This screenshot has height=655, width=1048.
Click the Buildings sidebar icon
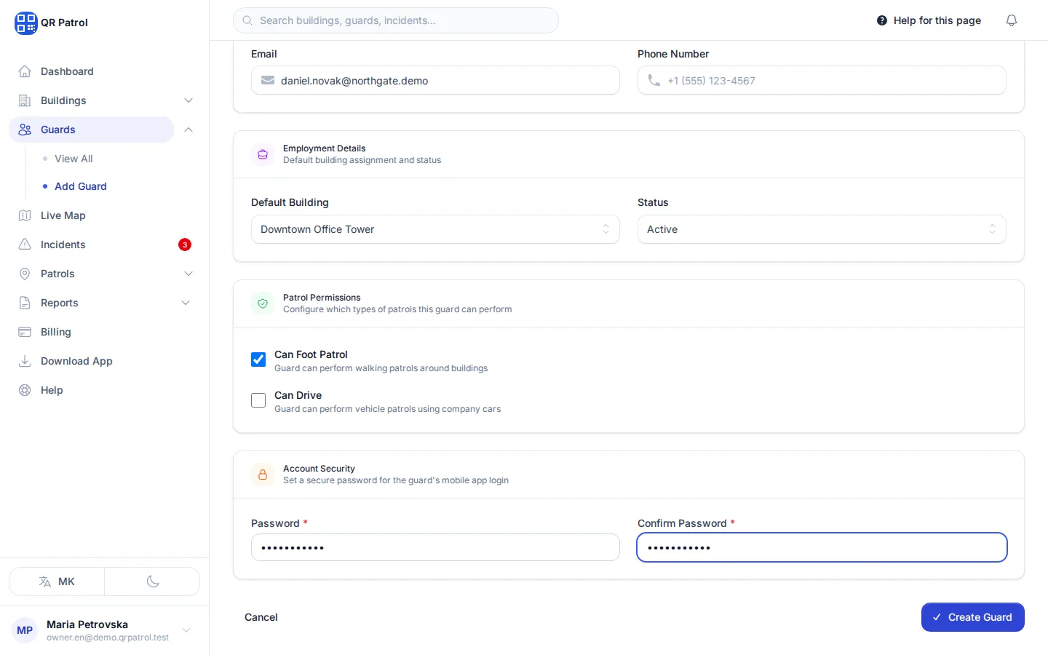tap(25, 100)
